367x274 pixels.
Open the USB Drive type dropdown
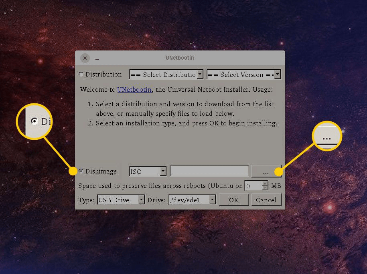tap(121, 200)
